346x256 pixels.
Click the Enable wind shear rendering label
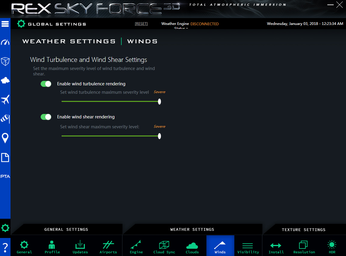(x=86, y=117)
